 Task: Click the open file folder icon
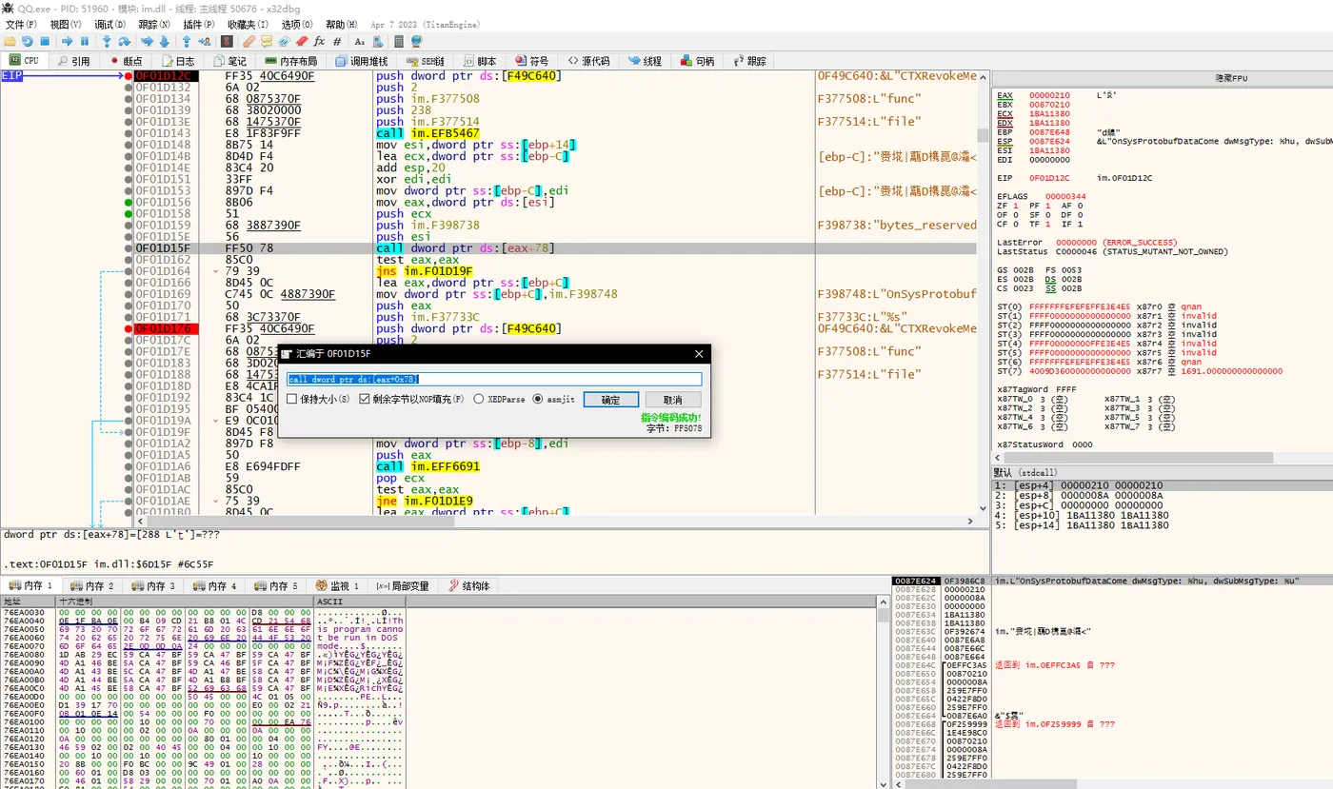(x=10, y=42)
